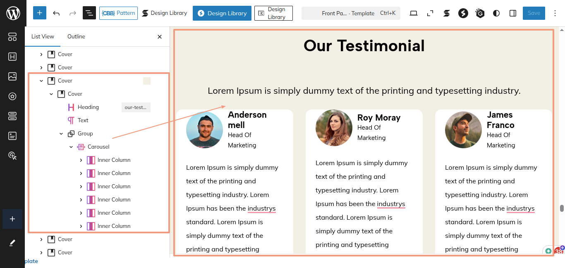
Task: Open the three-dot Options menu
Action: click(555, 13)
